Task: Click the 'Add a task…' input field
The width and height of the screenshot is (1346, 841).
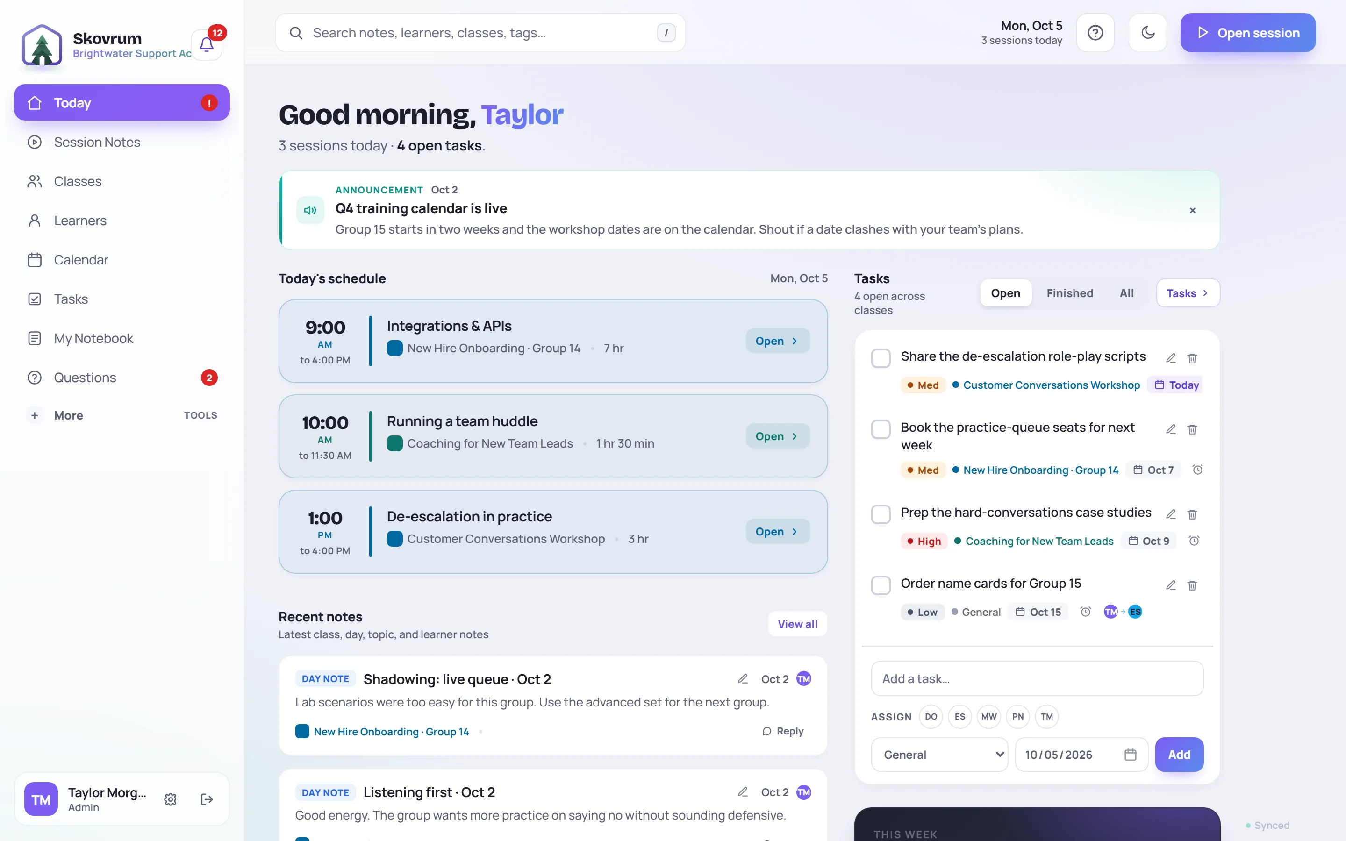Action: point(1037,678)
